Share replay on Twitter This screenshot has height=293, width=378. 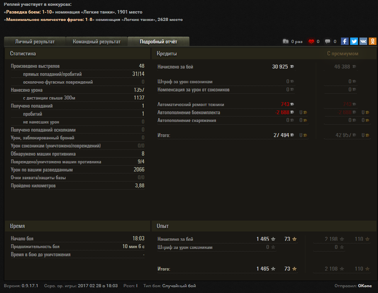coord(354,41)
